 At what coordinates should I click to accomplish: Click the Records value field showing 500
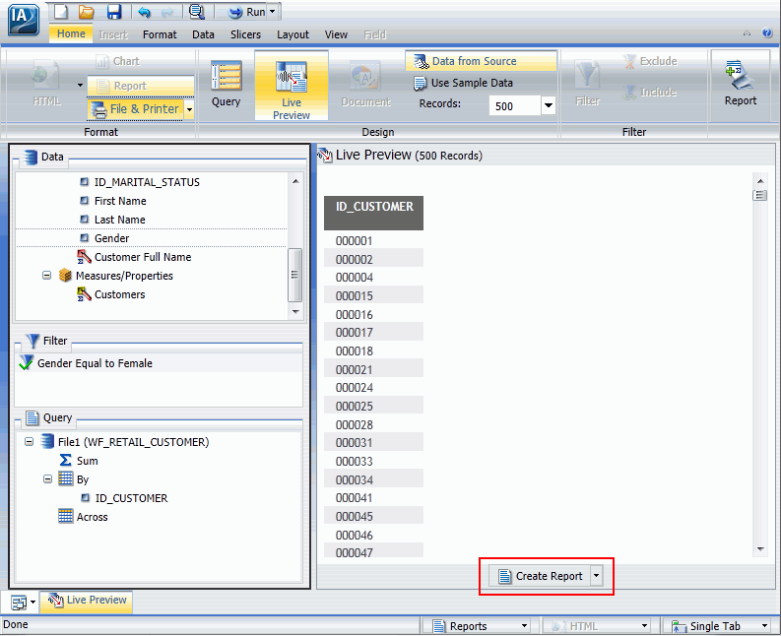(x=514, y=106)
